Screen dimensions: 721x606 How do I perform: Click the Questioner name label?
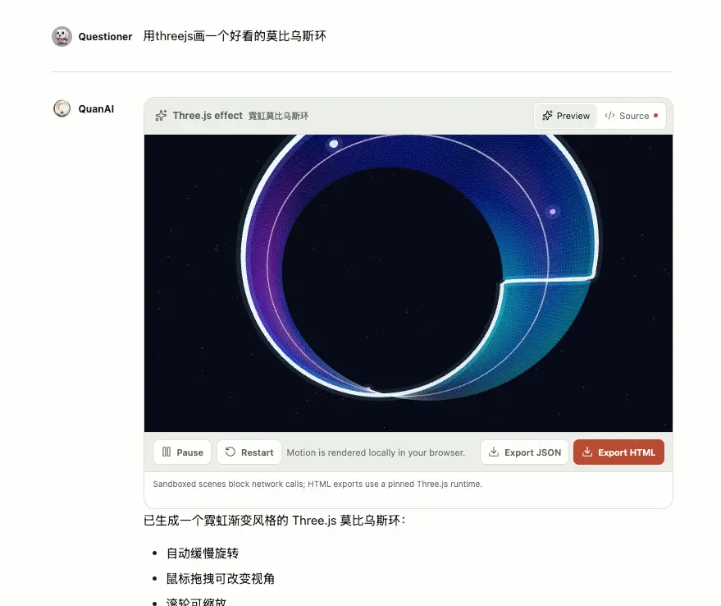click(105, 37)
